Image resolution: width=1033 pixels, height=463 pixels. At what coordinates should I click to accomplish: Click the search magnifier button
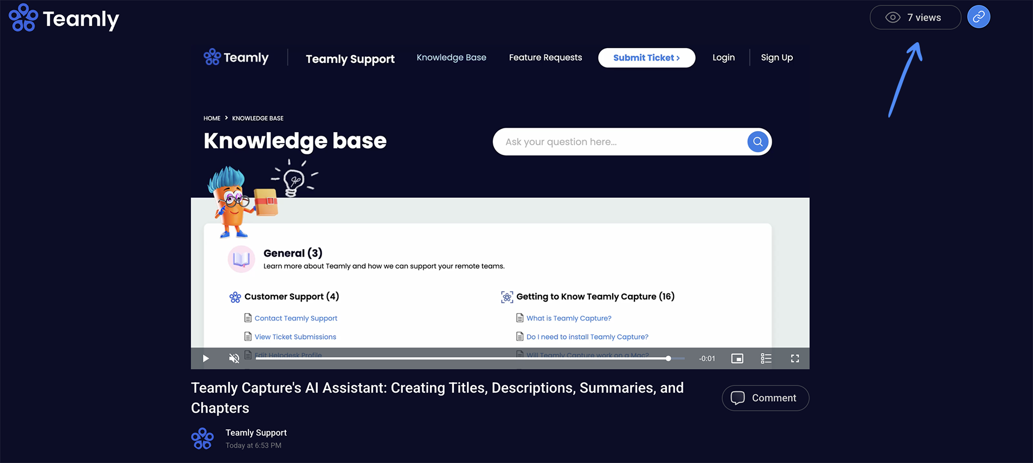coord(758,142)
